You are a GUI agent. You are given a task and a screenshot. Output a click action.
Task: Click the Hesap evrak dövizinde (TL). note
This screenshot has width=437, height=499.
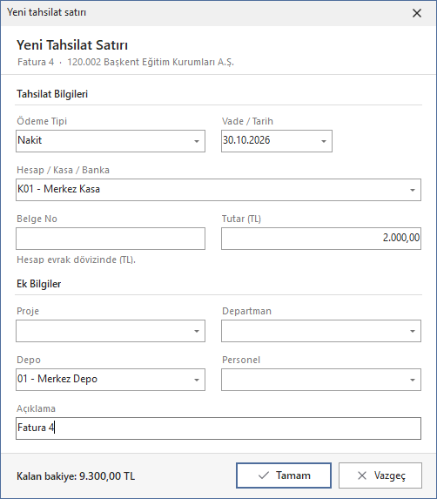[76, 260]
